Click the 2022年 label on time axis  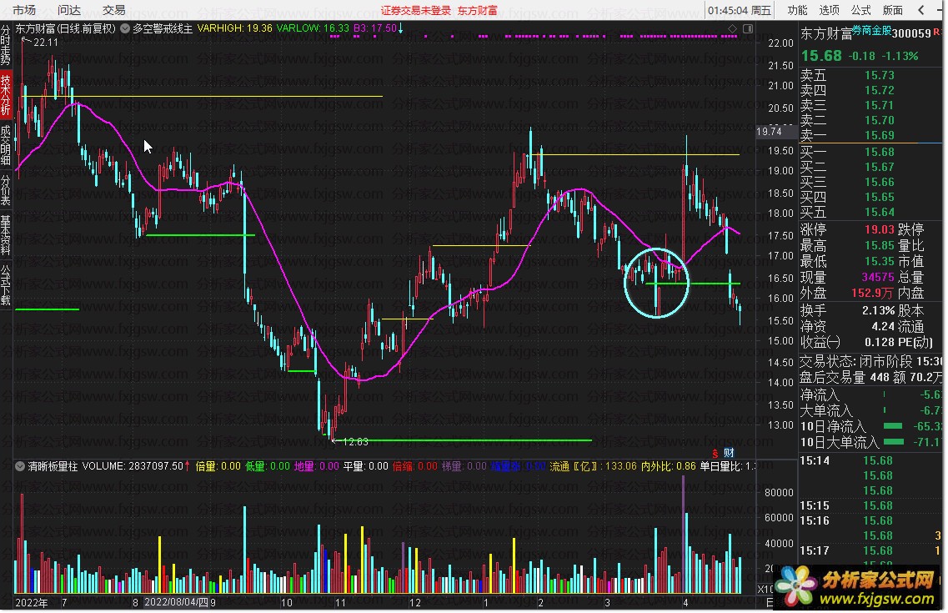[32, 602]
